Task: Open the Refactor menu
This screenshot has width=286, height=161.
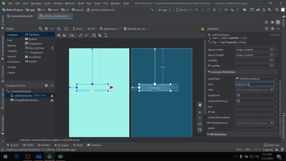Action: click(x=70, y=3)
